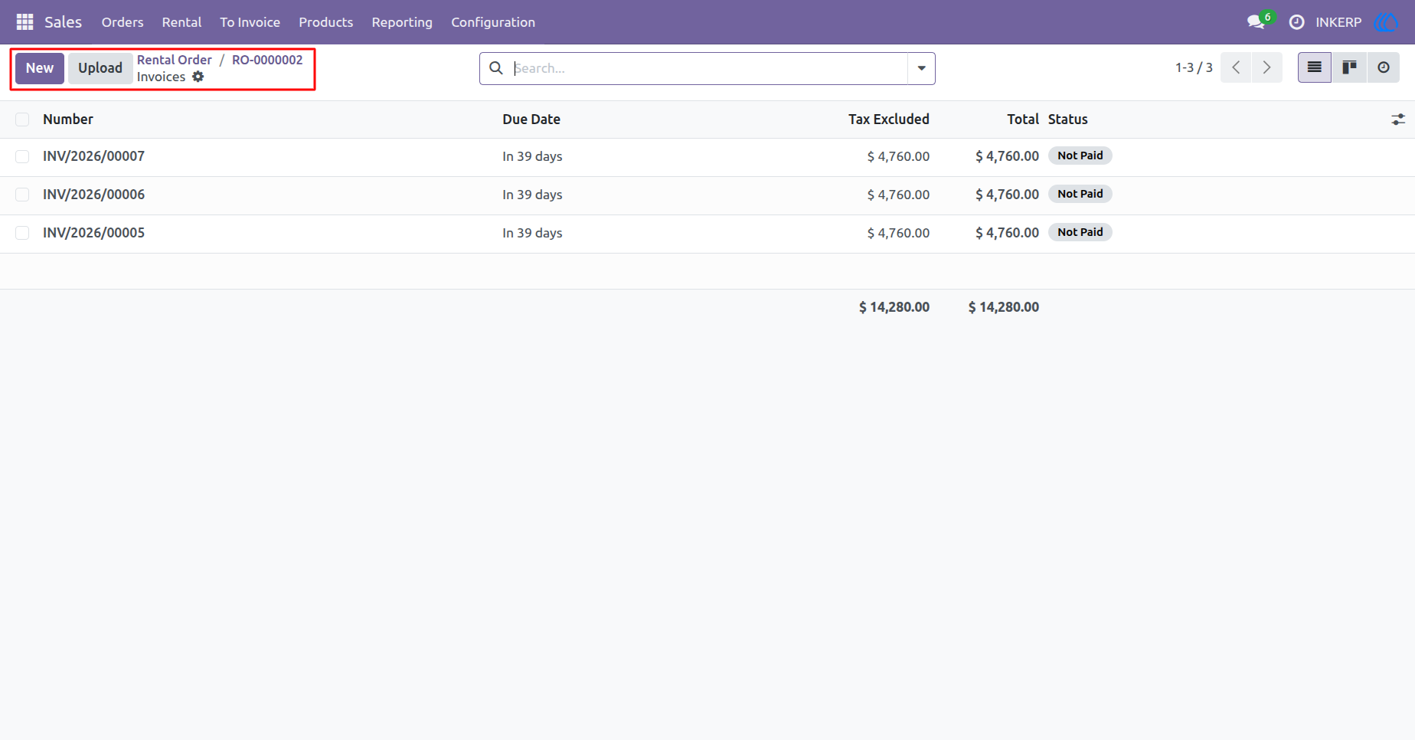Check the box for INV/2026/00005
This screenshot has width=1415, height=740.
(22, 233)
